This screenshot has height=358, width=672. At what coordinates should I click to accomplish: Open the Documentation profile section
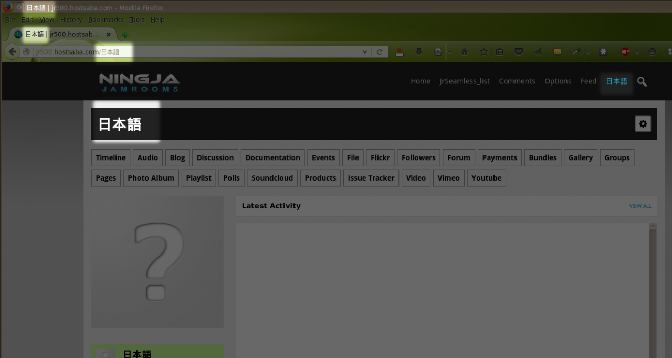point(272,157)
